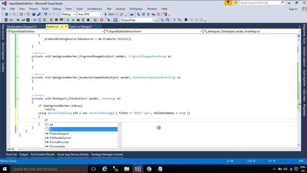Open Microsoft Edge from the taskbar

coord(105,169)
